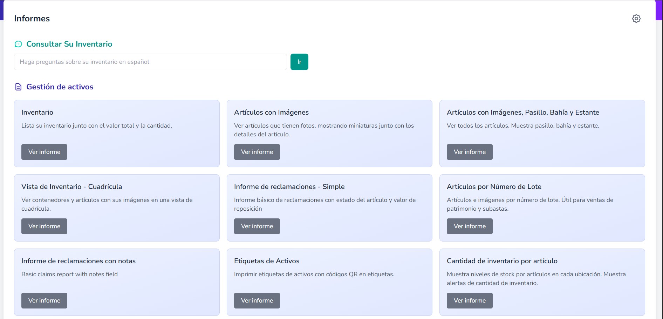Image resolution: width=663 pixels, height=319 pixels.
Task: Click the Gestión de activos section heading
Action: pos(60,87)
